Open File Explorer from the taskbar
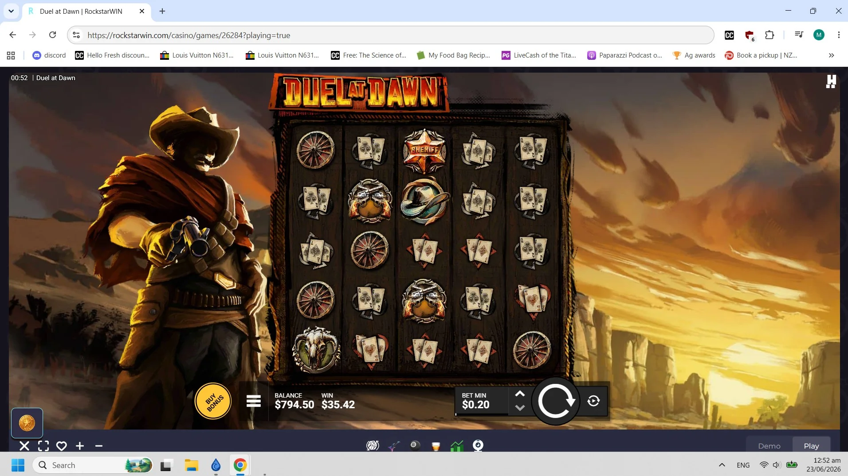Image resolution: width=848 pixels, height=476 pixels. [x=191, y=465]
